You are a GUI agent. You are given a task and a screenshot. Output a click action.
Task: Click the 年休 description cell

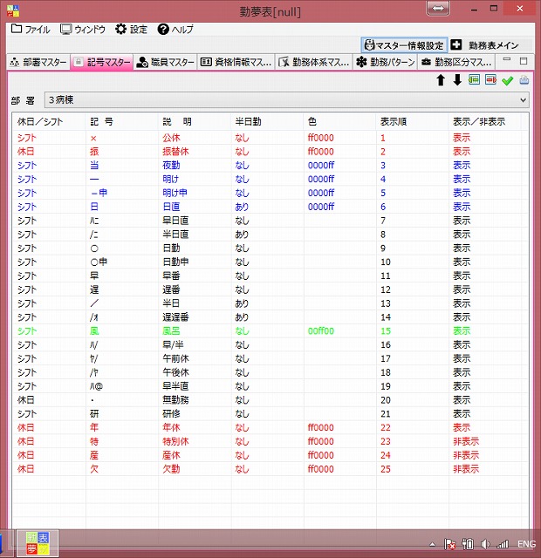pos(171,428)
